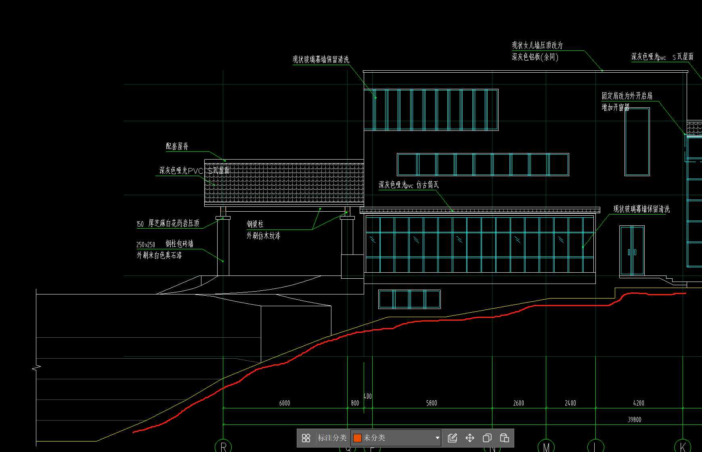The image size is (702, 452).
Task: Click the 39800 overall dimension value
Action: tap(635, 420)
